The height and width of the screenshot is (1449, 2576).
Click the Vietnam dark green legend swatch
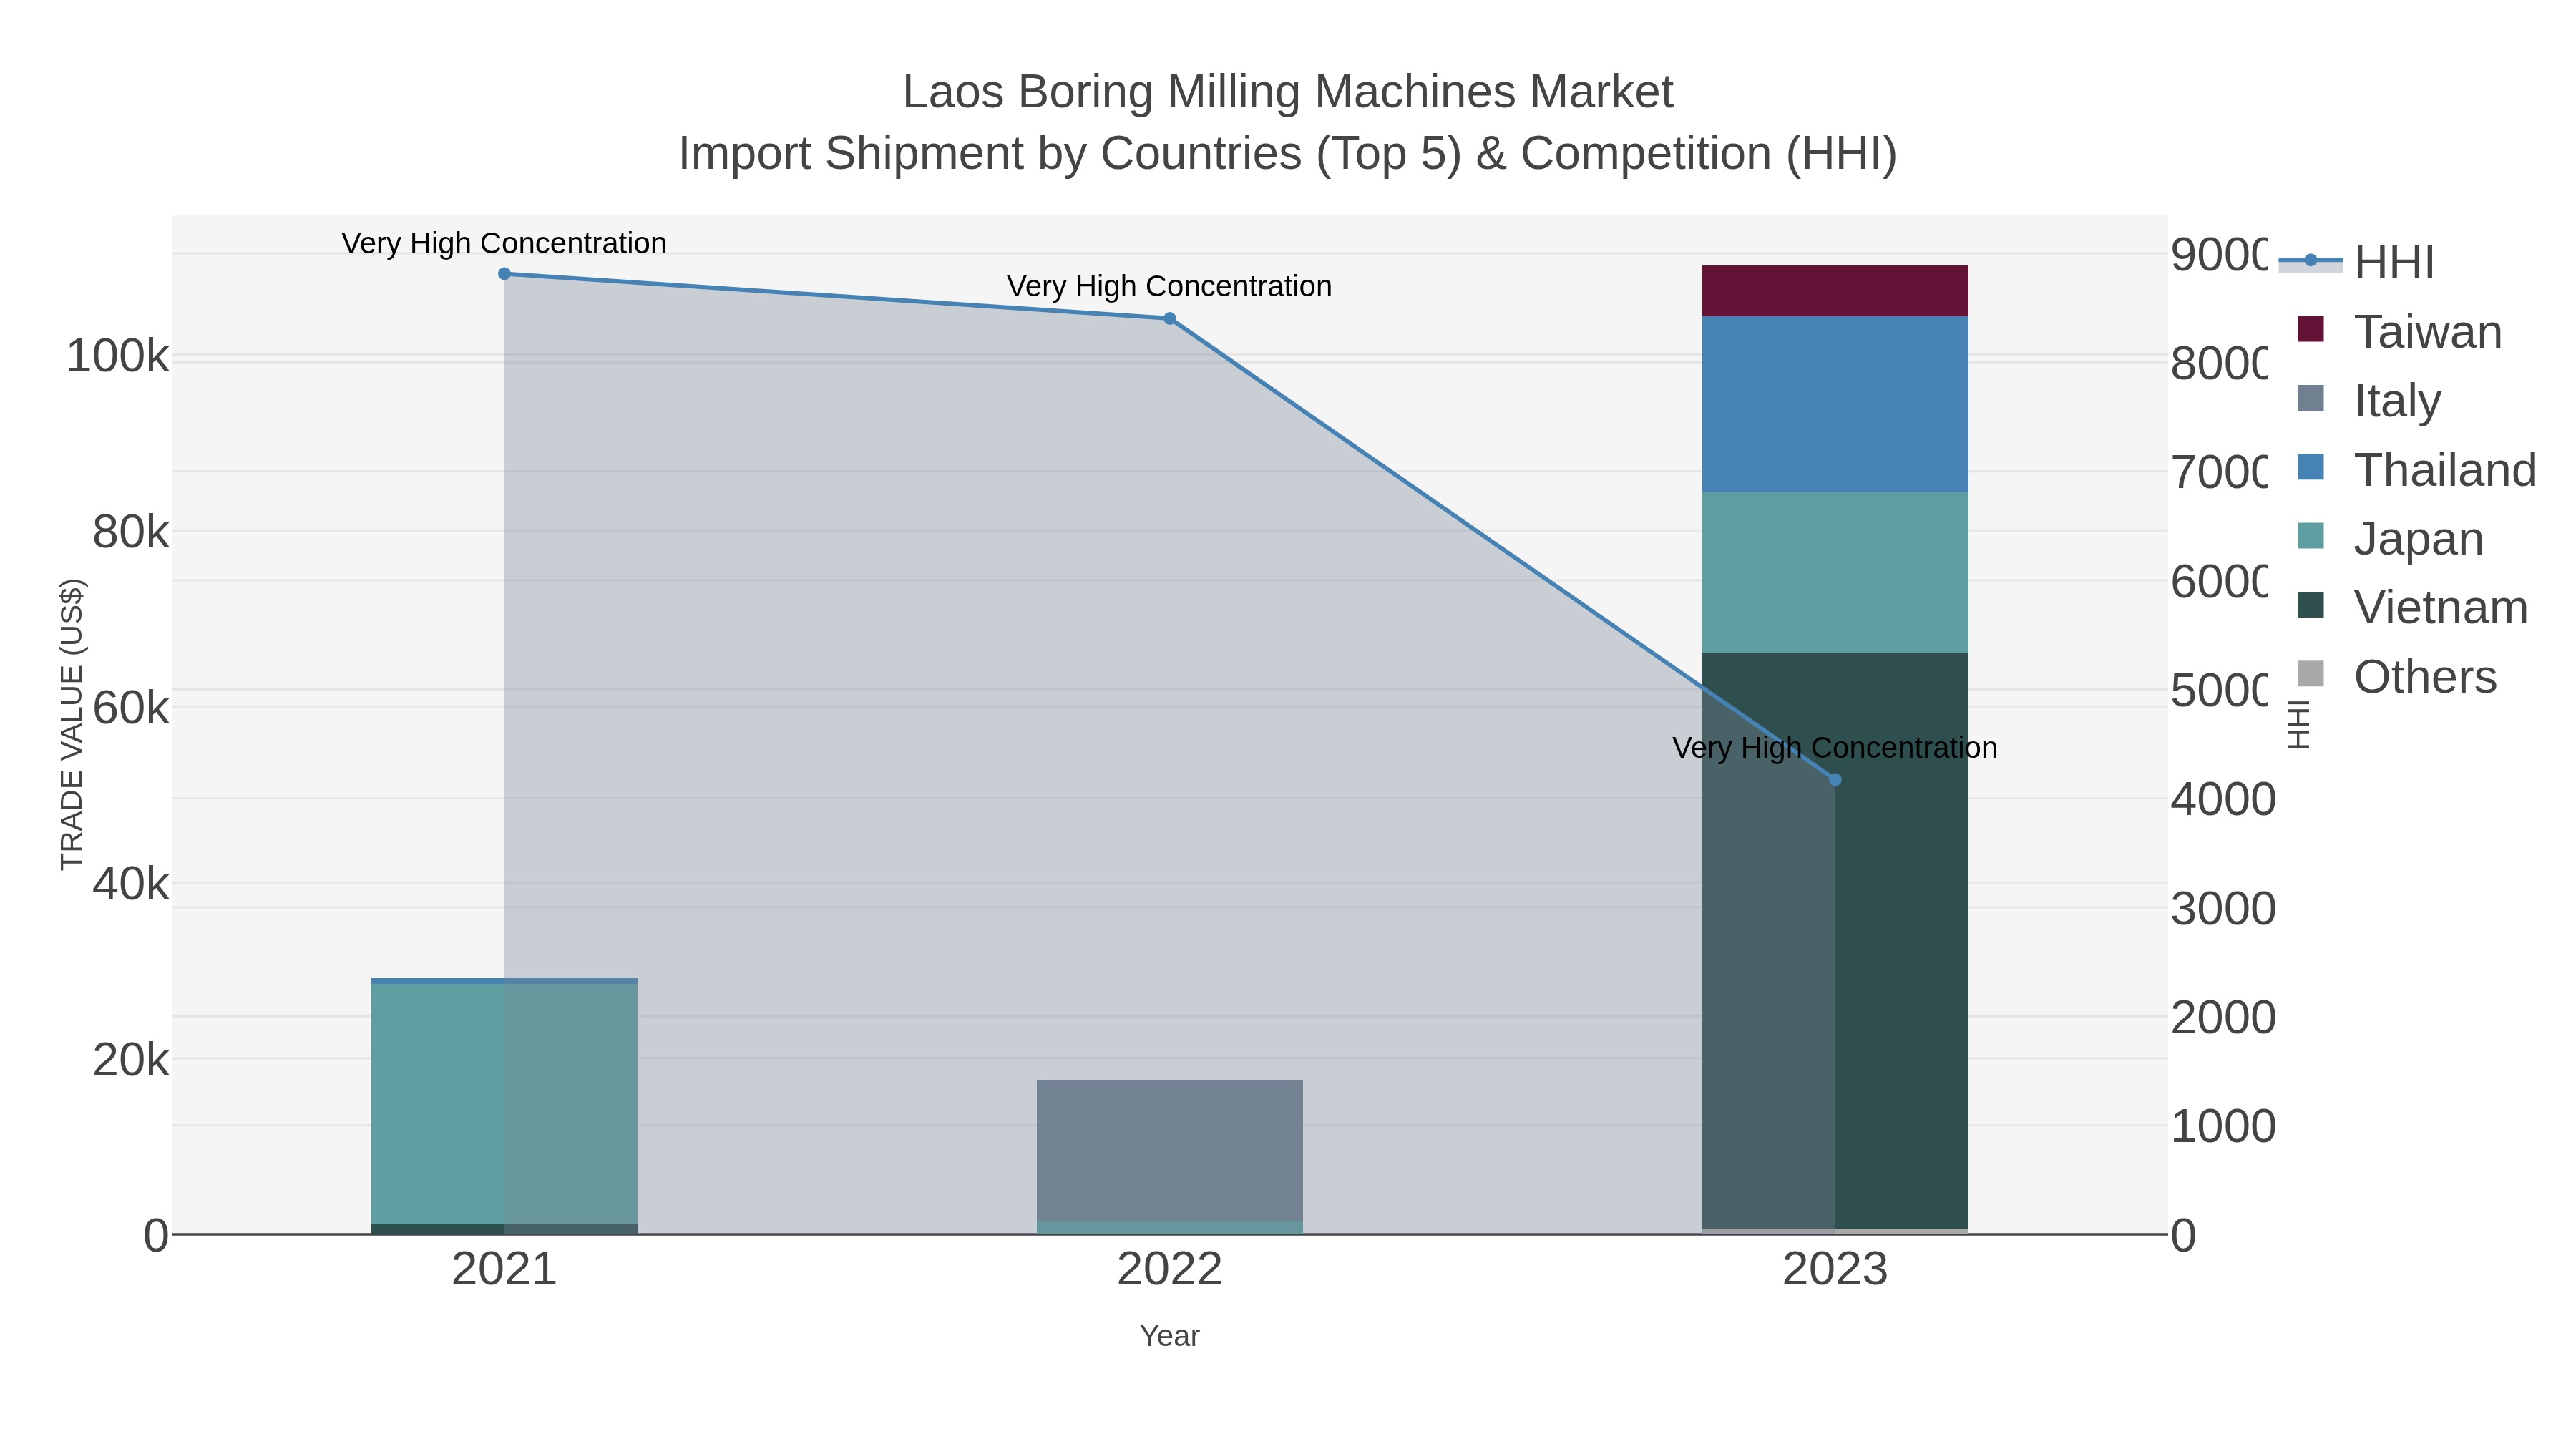pyautogui.click(x=2311, y=604)
